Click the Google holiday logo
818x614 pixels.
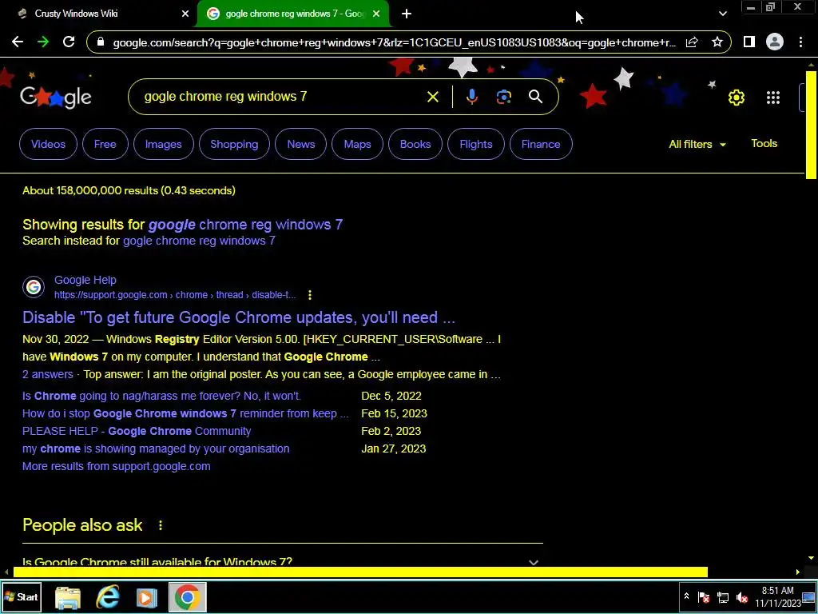[x=56, y=97]
